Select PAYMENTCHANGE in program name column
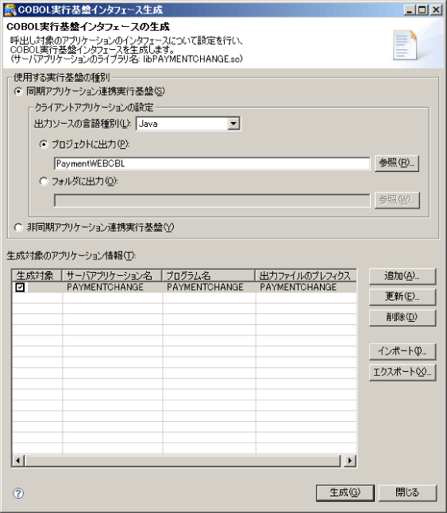The width and height of the screenshot is (447, 513). tap(205, 287)
